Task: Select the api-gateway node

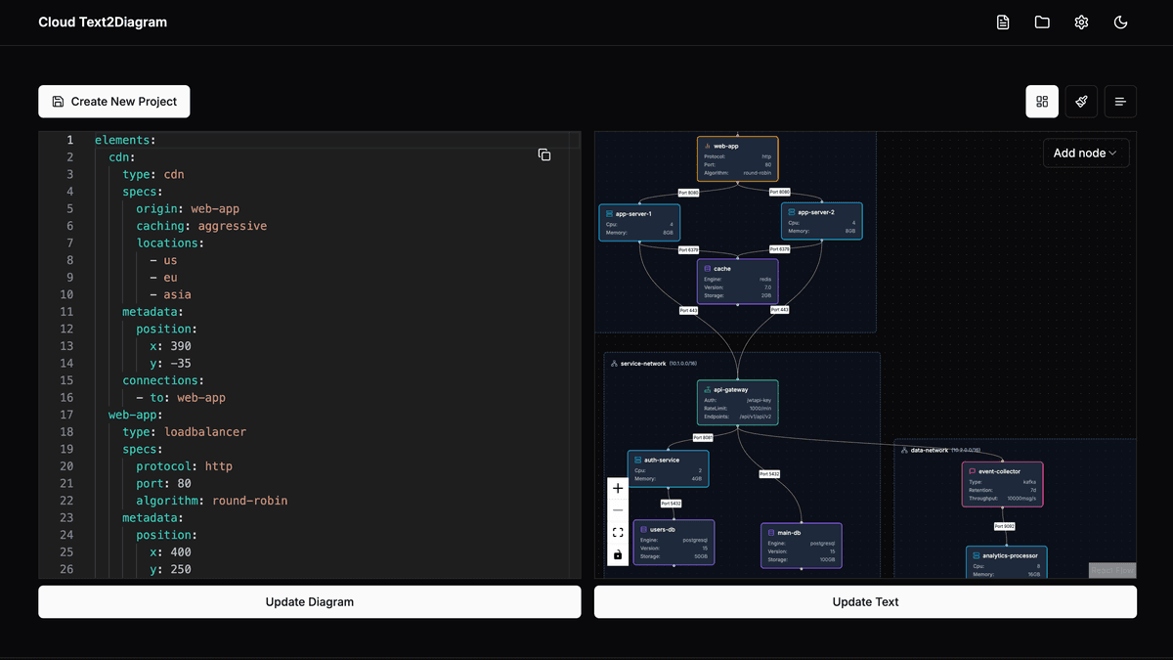Action: pyautogui.click(x=738, y=403)
